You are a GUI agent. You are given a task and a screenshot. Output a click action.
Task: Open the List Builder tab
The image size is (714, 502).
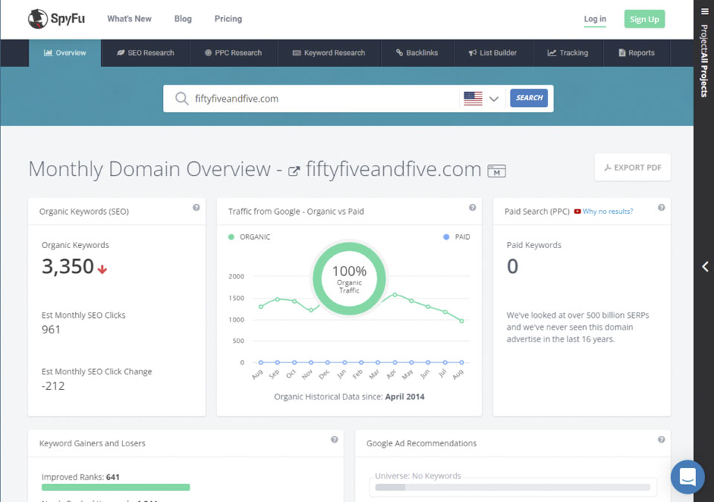pos(493,53)
